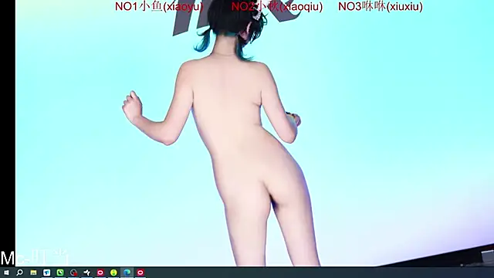Click the NO3 xiuxiu label text
The image size is (494, 278).
[381, 6]
